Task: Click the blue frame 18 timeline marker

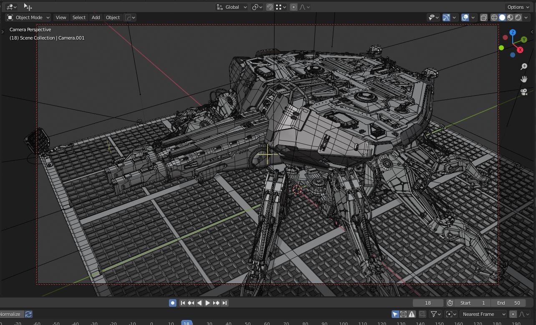Action: pyautogui.click(x=186, y=323)
